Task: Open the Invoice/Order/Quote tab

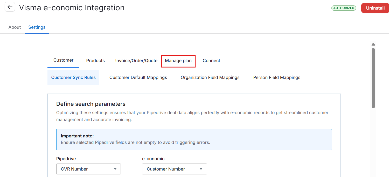Action: 136,61
